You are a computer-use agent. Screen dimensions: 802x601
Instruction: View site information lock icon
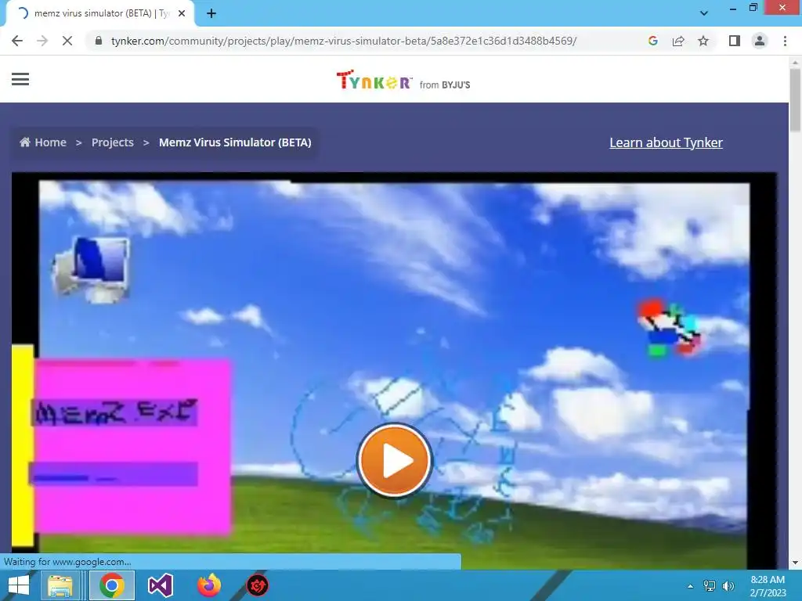[x=99, y=41]
